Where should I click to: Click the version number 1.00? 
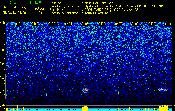(38, 2)
